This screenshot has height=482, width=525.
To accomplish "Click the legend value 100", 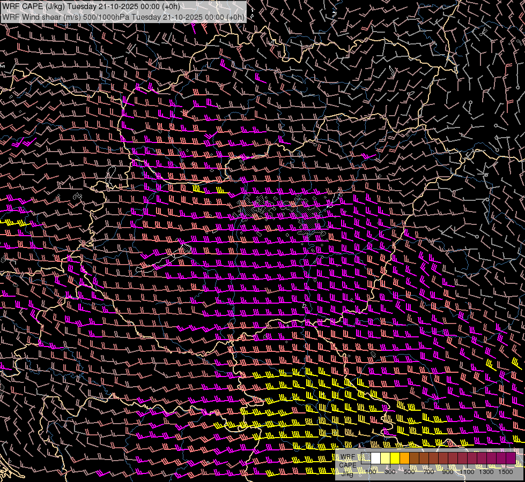I will (371, 472).
